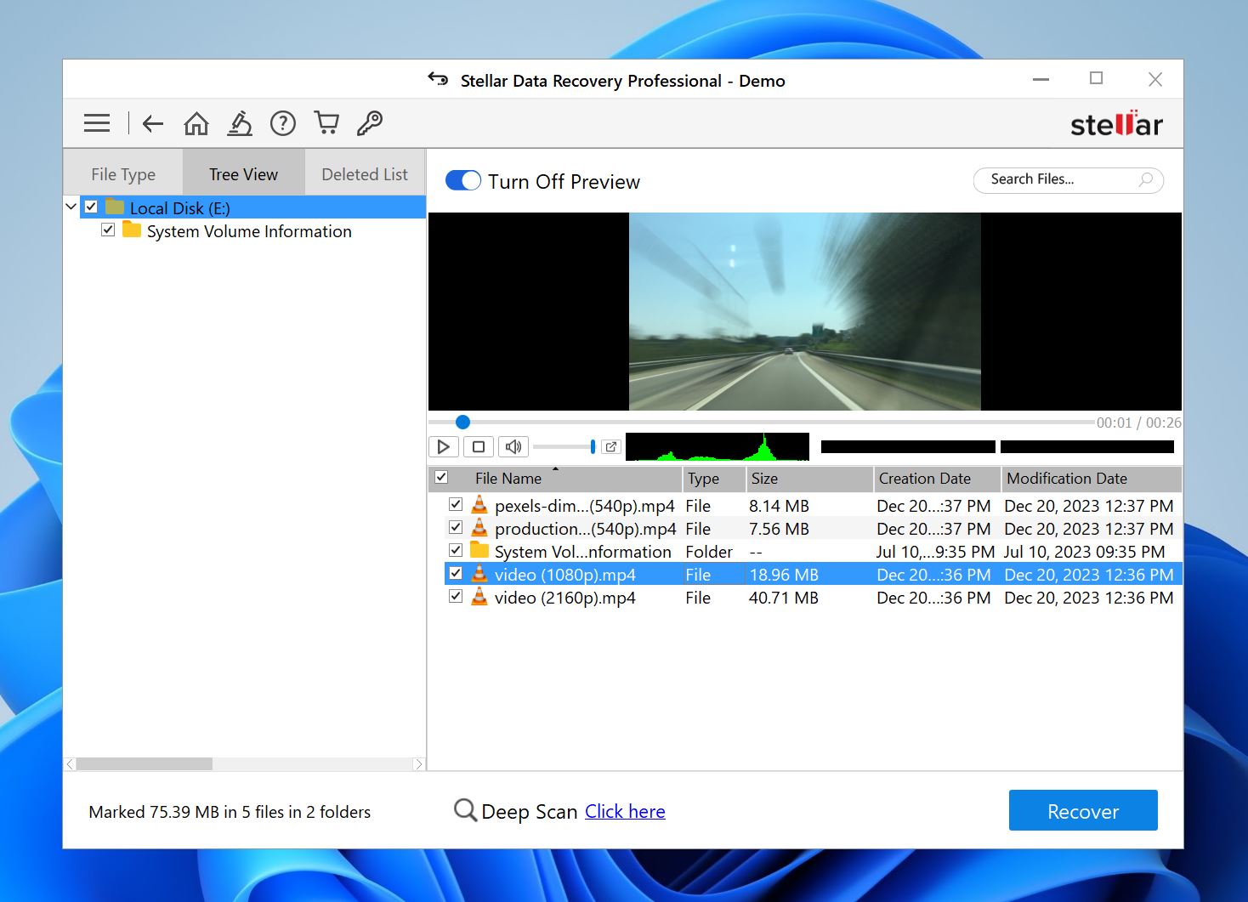
Task: Click the volume slider handle
Action: pos(593,446)
